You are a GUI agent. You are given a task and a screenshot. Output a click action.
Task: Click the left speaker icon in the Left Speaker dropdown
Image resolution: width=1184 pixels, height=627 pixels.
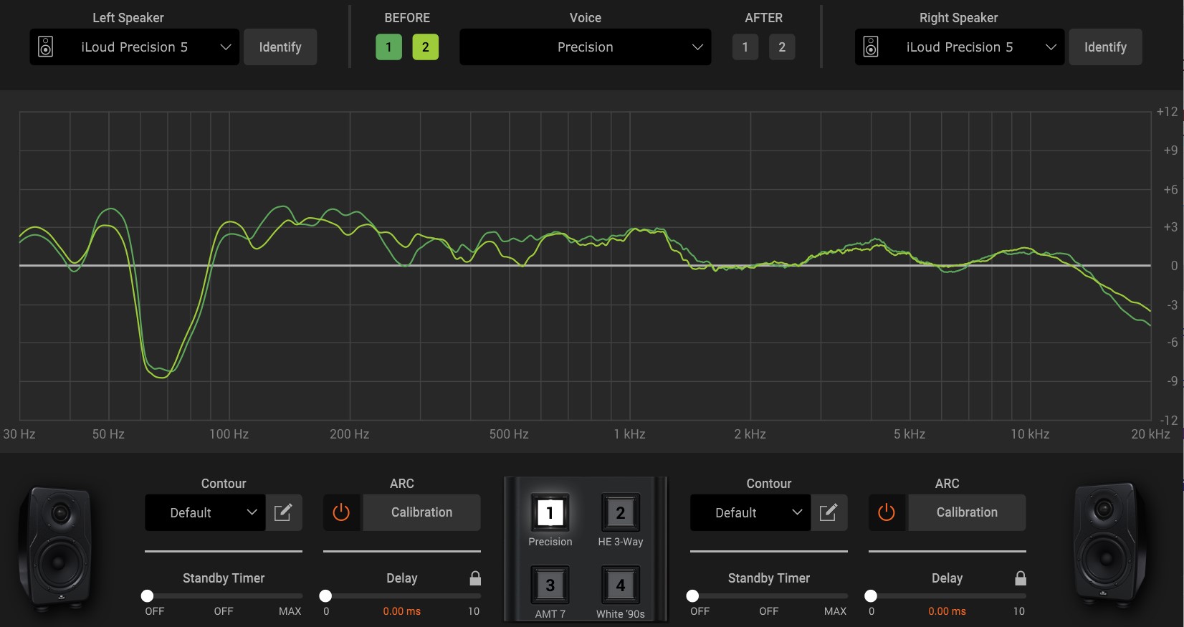(46, 47)
